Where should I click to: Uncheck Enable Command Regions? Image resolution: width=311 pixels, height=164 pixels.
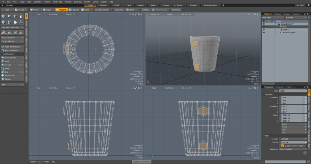coord(283,145)
